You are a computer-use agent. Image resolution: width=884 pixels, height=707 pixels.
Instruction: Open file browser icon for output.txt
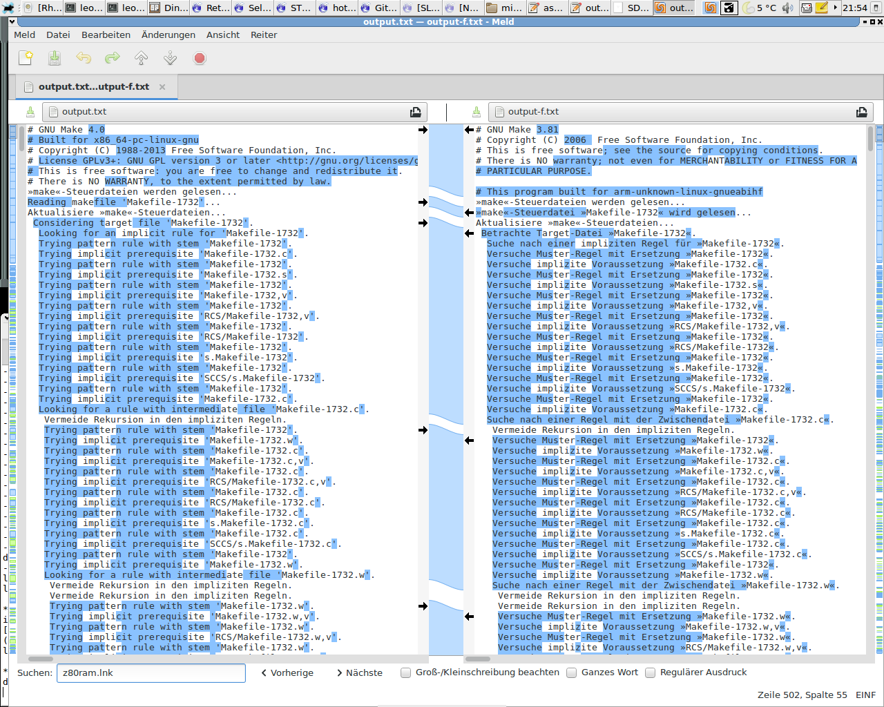pos(416,112)
